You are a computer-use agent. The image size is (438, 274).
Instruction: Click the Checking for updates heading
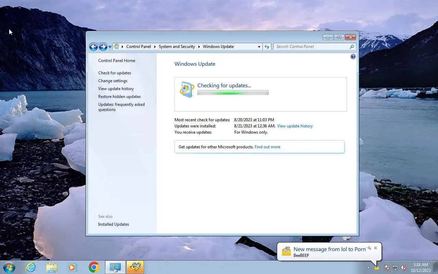[x=224, y=86]
